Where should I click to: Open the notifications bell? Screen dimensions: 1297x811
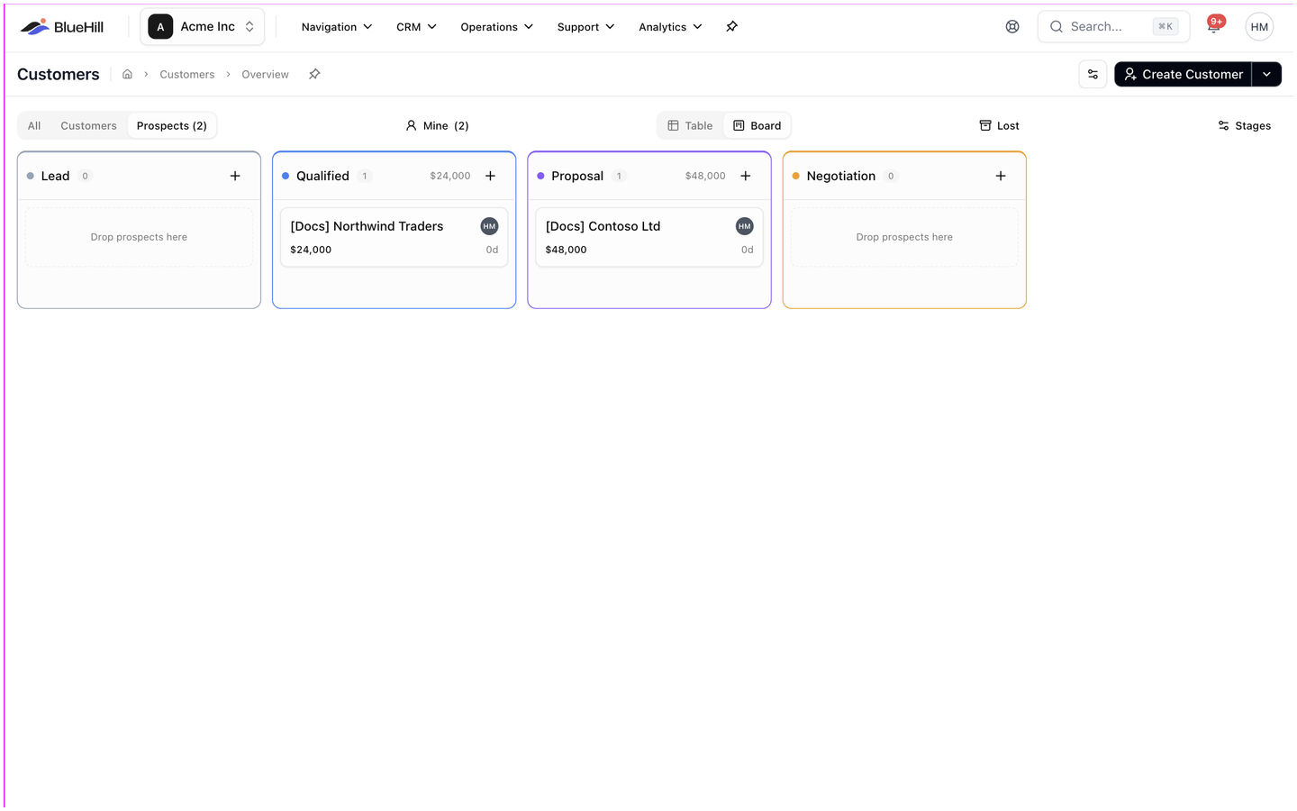pos(1214,26)
